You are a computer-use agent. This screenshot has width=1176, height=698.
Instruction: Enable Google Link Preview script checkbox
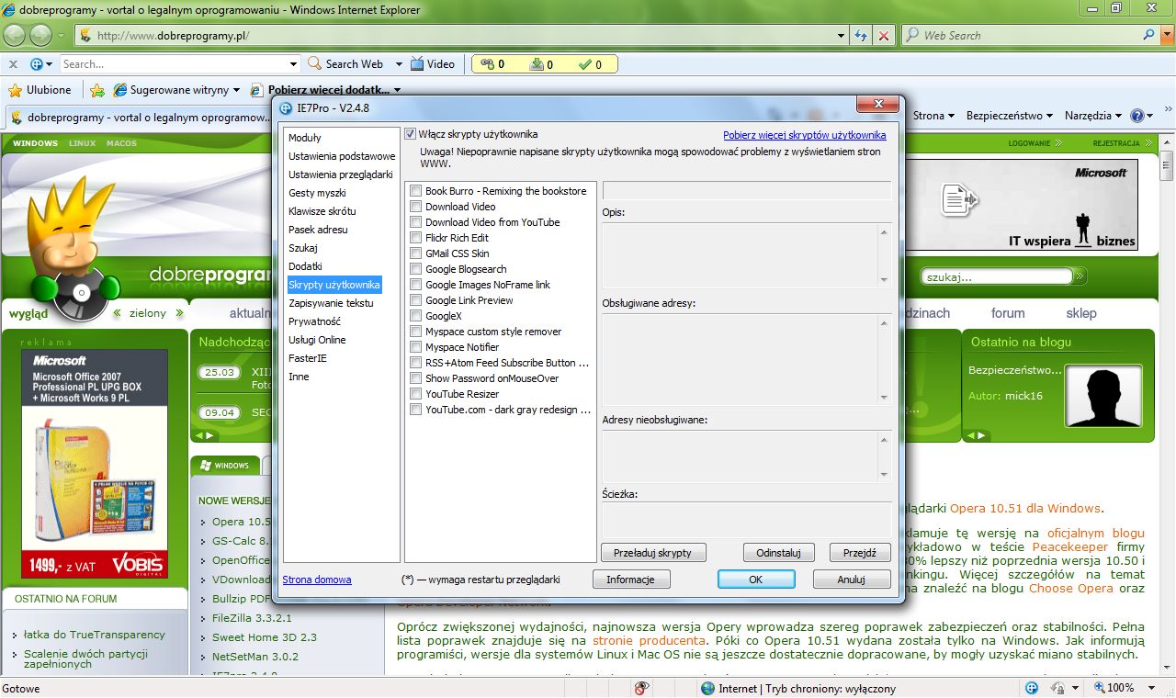coord(416,300)
